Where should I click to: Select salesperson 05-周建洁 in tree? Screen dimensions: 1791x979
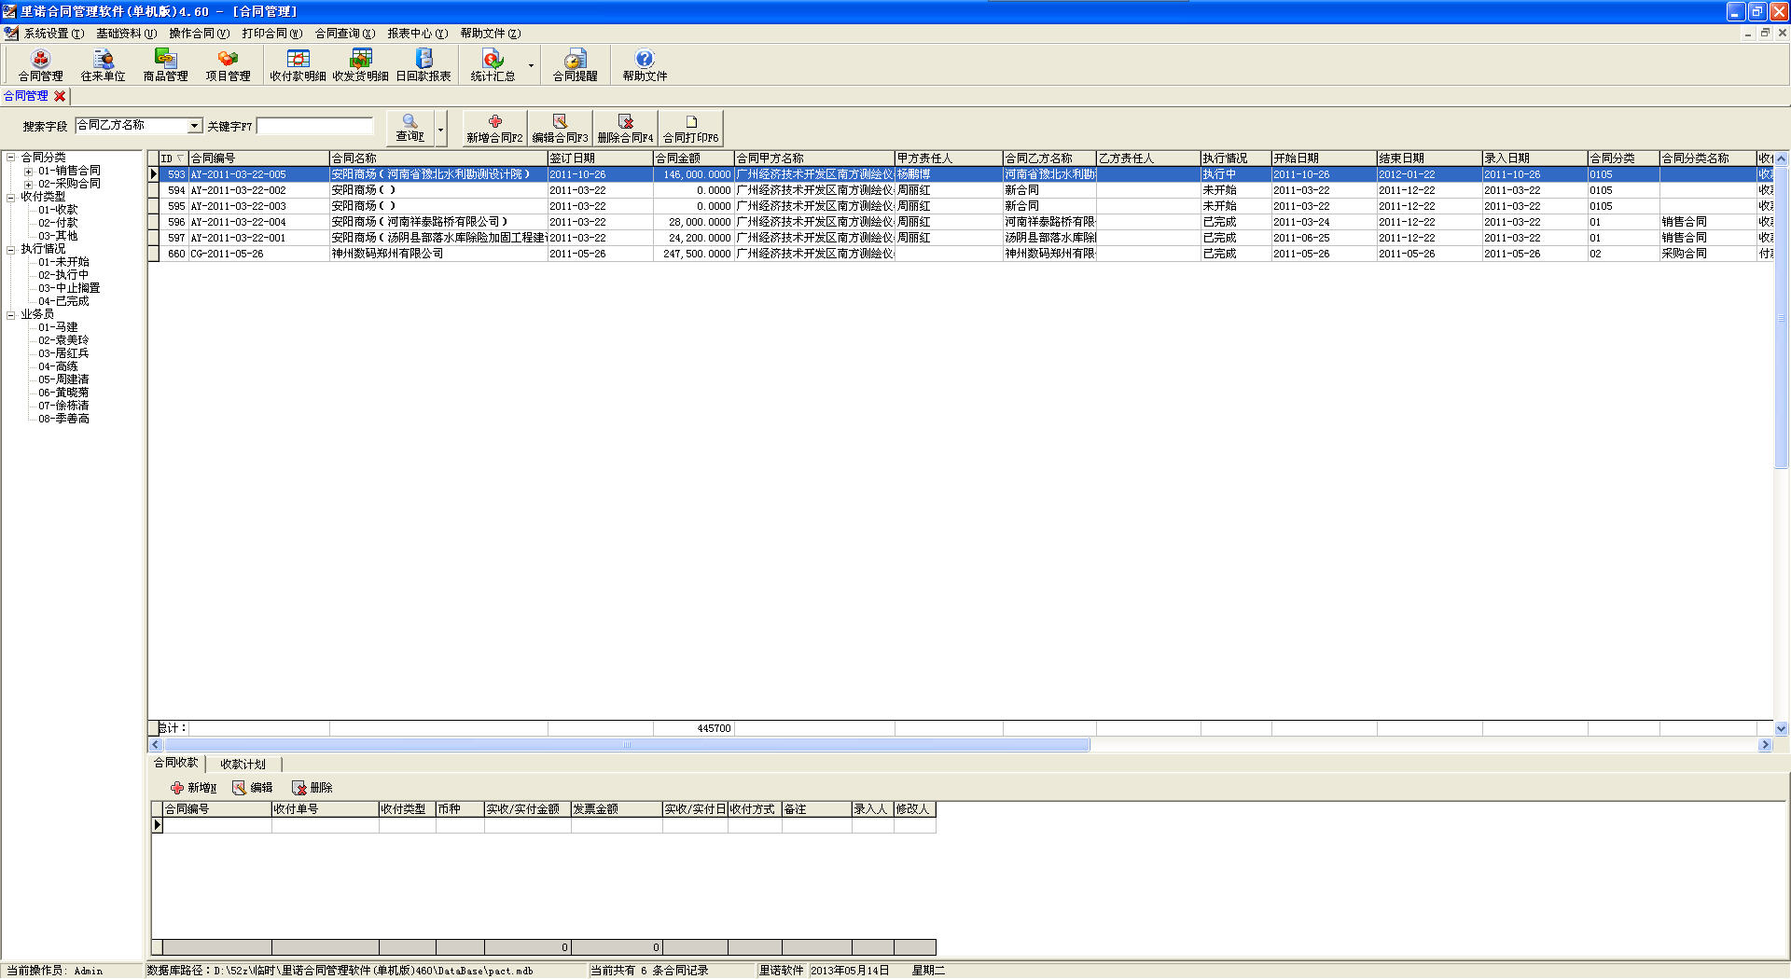point(63,379)
